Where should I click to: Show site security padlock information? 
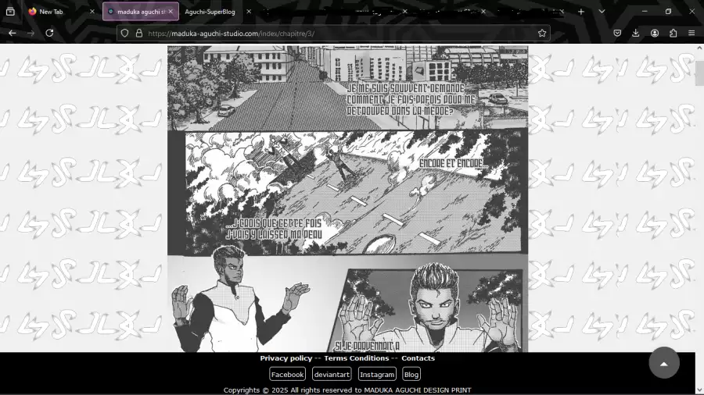point(139,34)
